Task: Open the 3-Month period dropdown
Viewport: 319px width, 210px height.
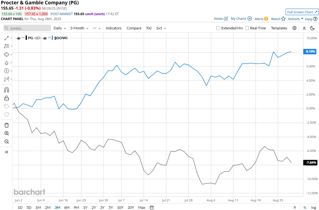Action: pos(79,28)
